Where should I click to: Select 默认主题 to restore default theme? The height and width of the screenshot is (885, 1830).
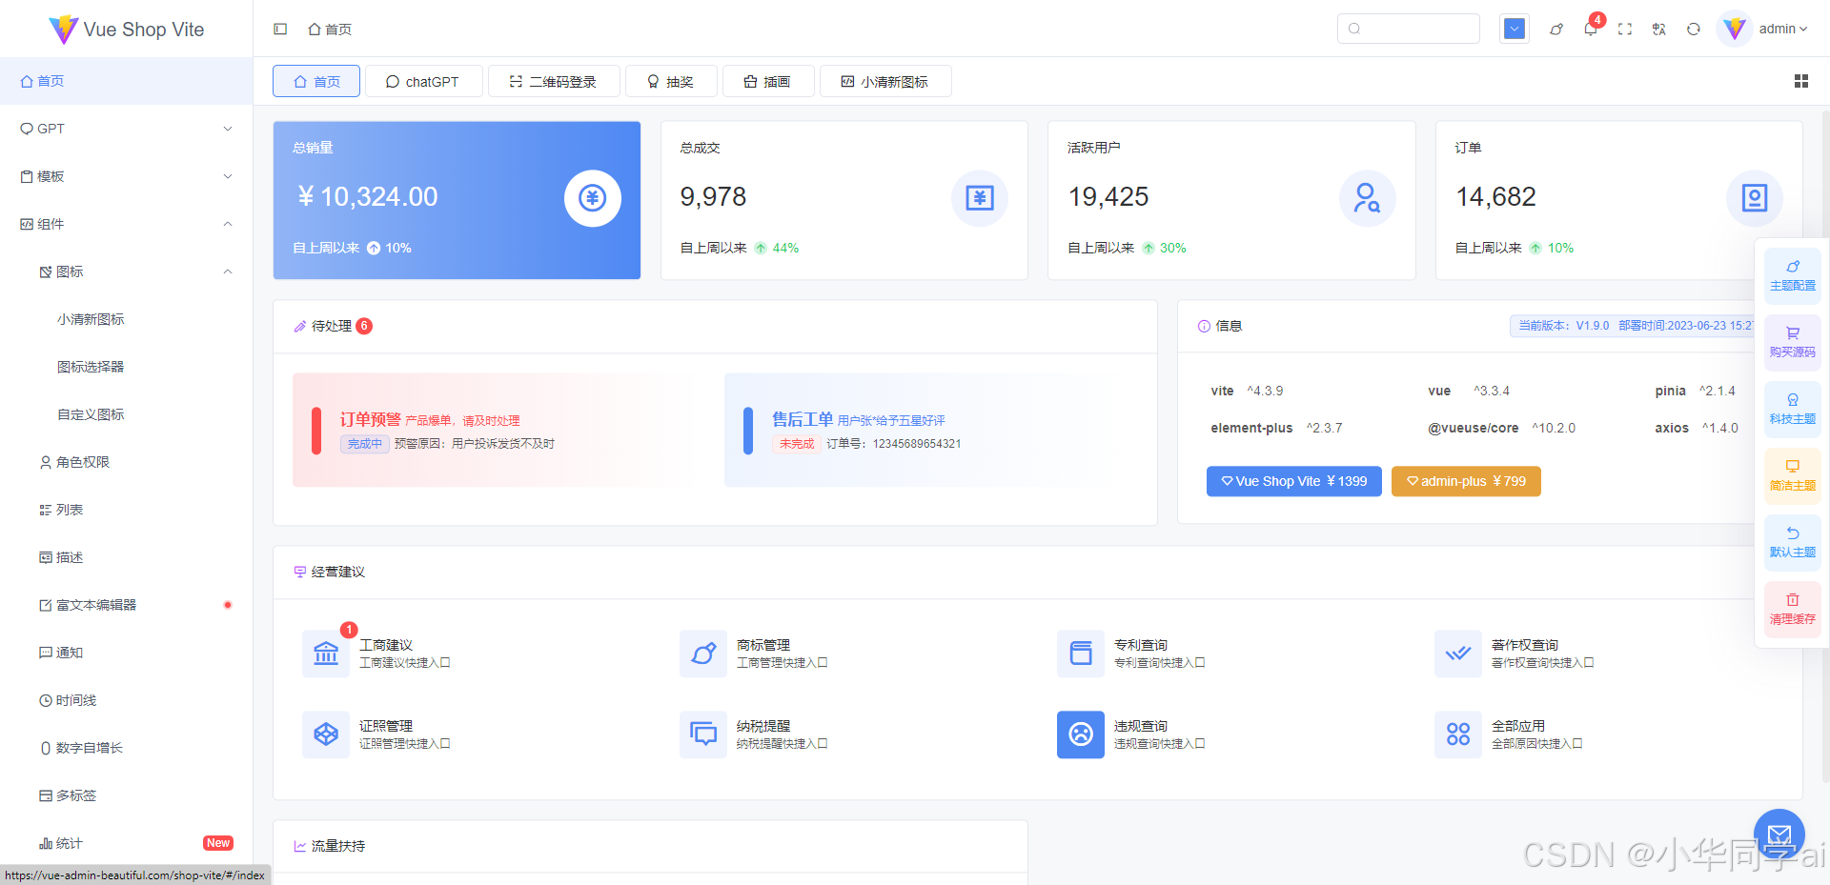coord(1792,542)
